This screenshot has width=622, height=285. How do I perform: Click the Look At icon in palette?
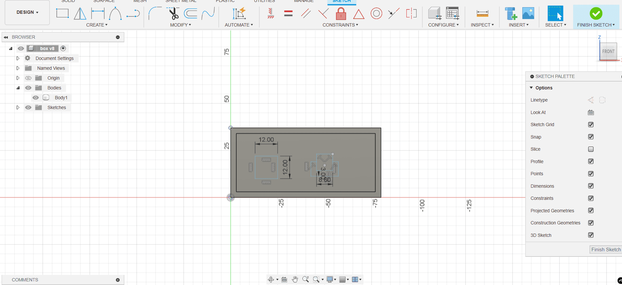pyautogui.click(x=591, y=112)
